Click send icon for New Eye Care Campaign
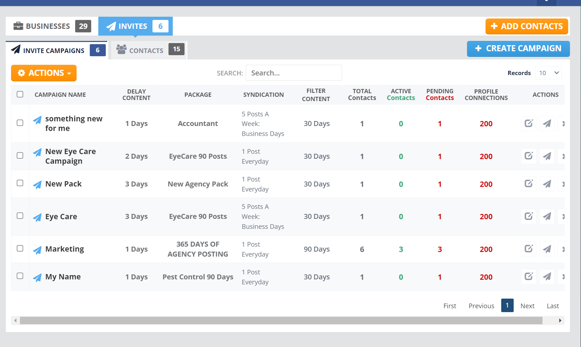Image resolution: width=581 pixels, height=347 pixels. (x=547, y=156)
